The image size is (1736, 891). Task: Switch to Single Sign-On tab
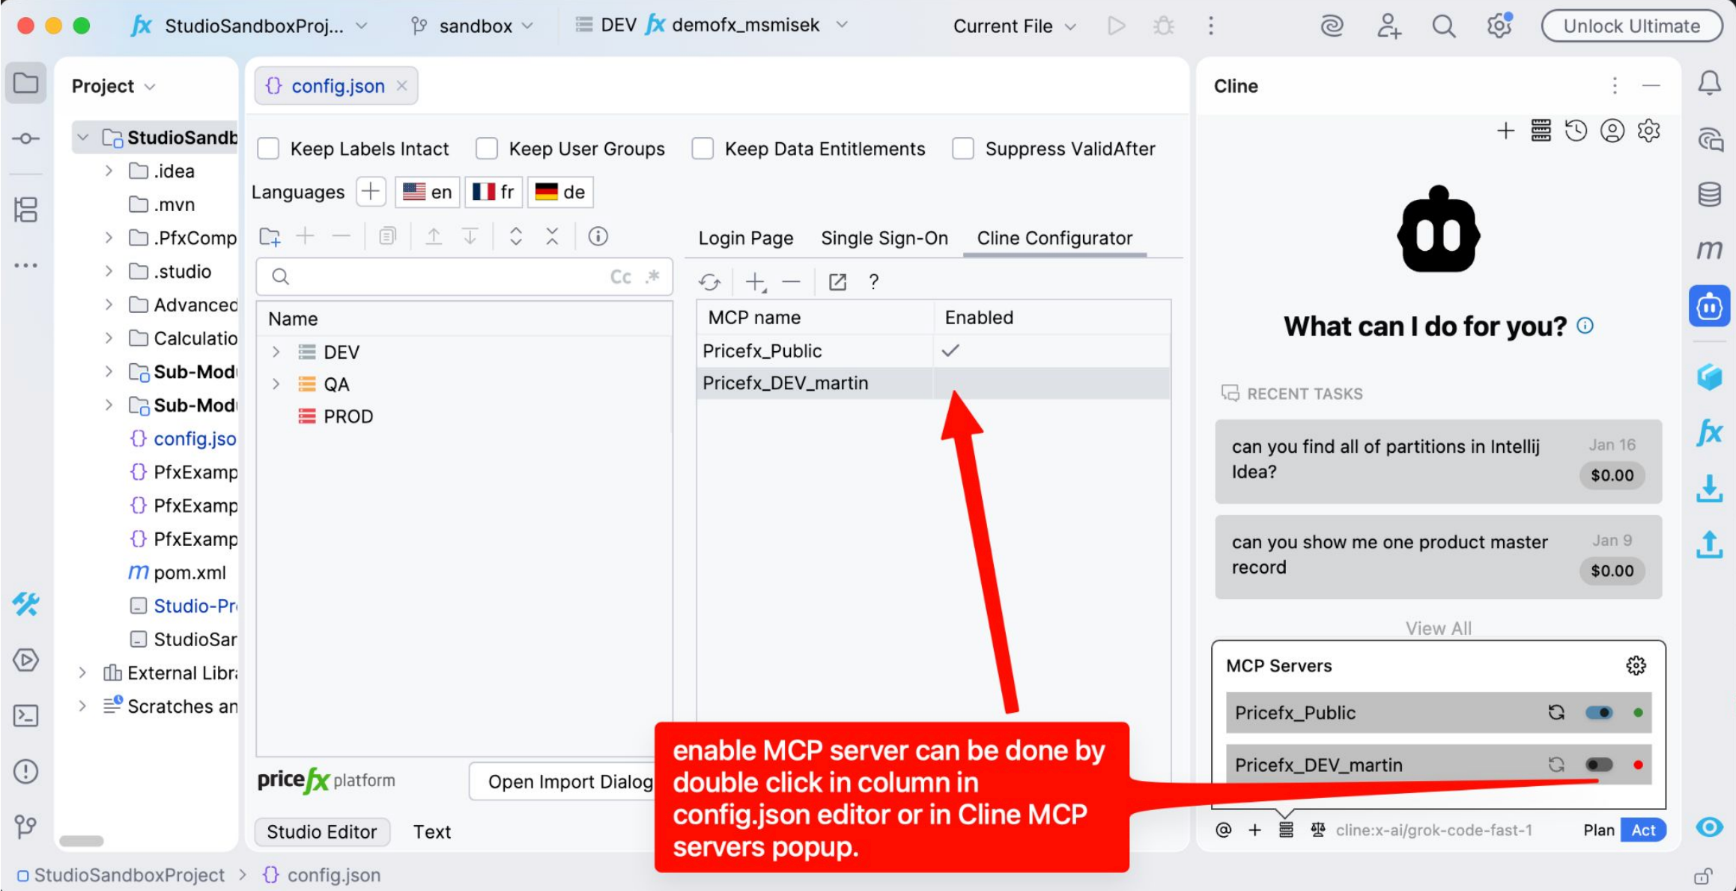[x=884, y=238]
